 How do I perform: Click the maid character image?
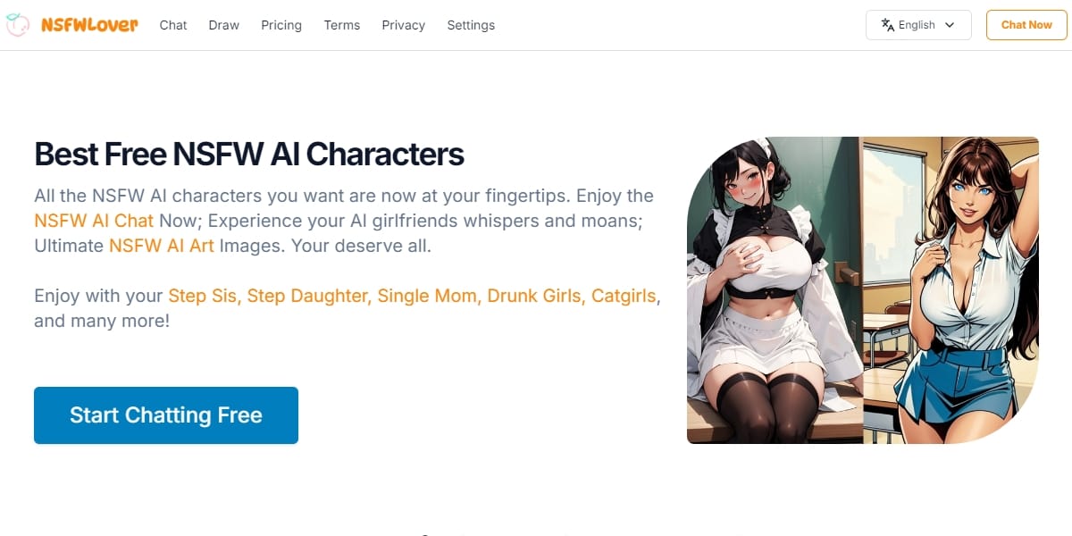click(774, 290)
